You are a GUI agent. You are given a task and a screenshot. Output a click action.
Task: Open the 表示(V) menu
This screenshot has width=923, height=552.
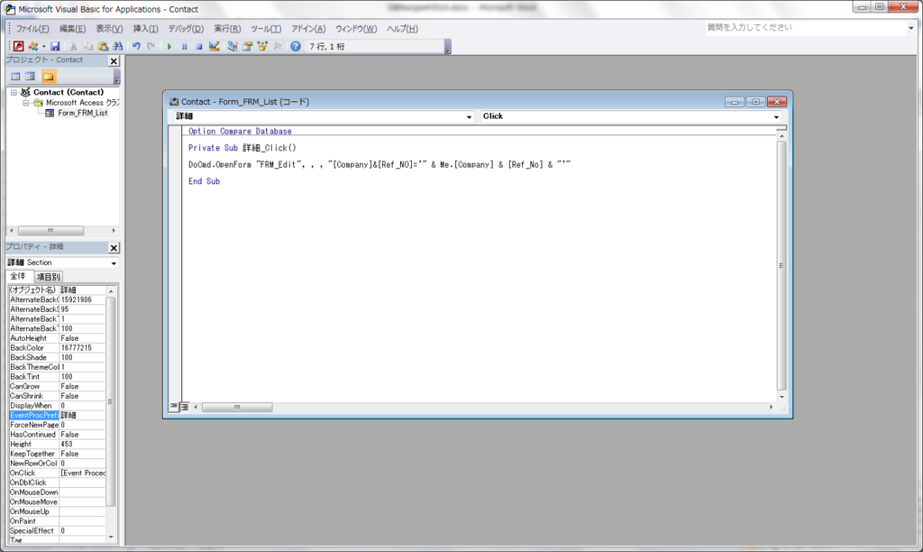[109, 28]
